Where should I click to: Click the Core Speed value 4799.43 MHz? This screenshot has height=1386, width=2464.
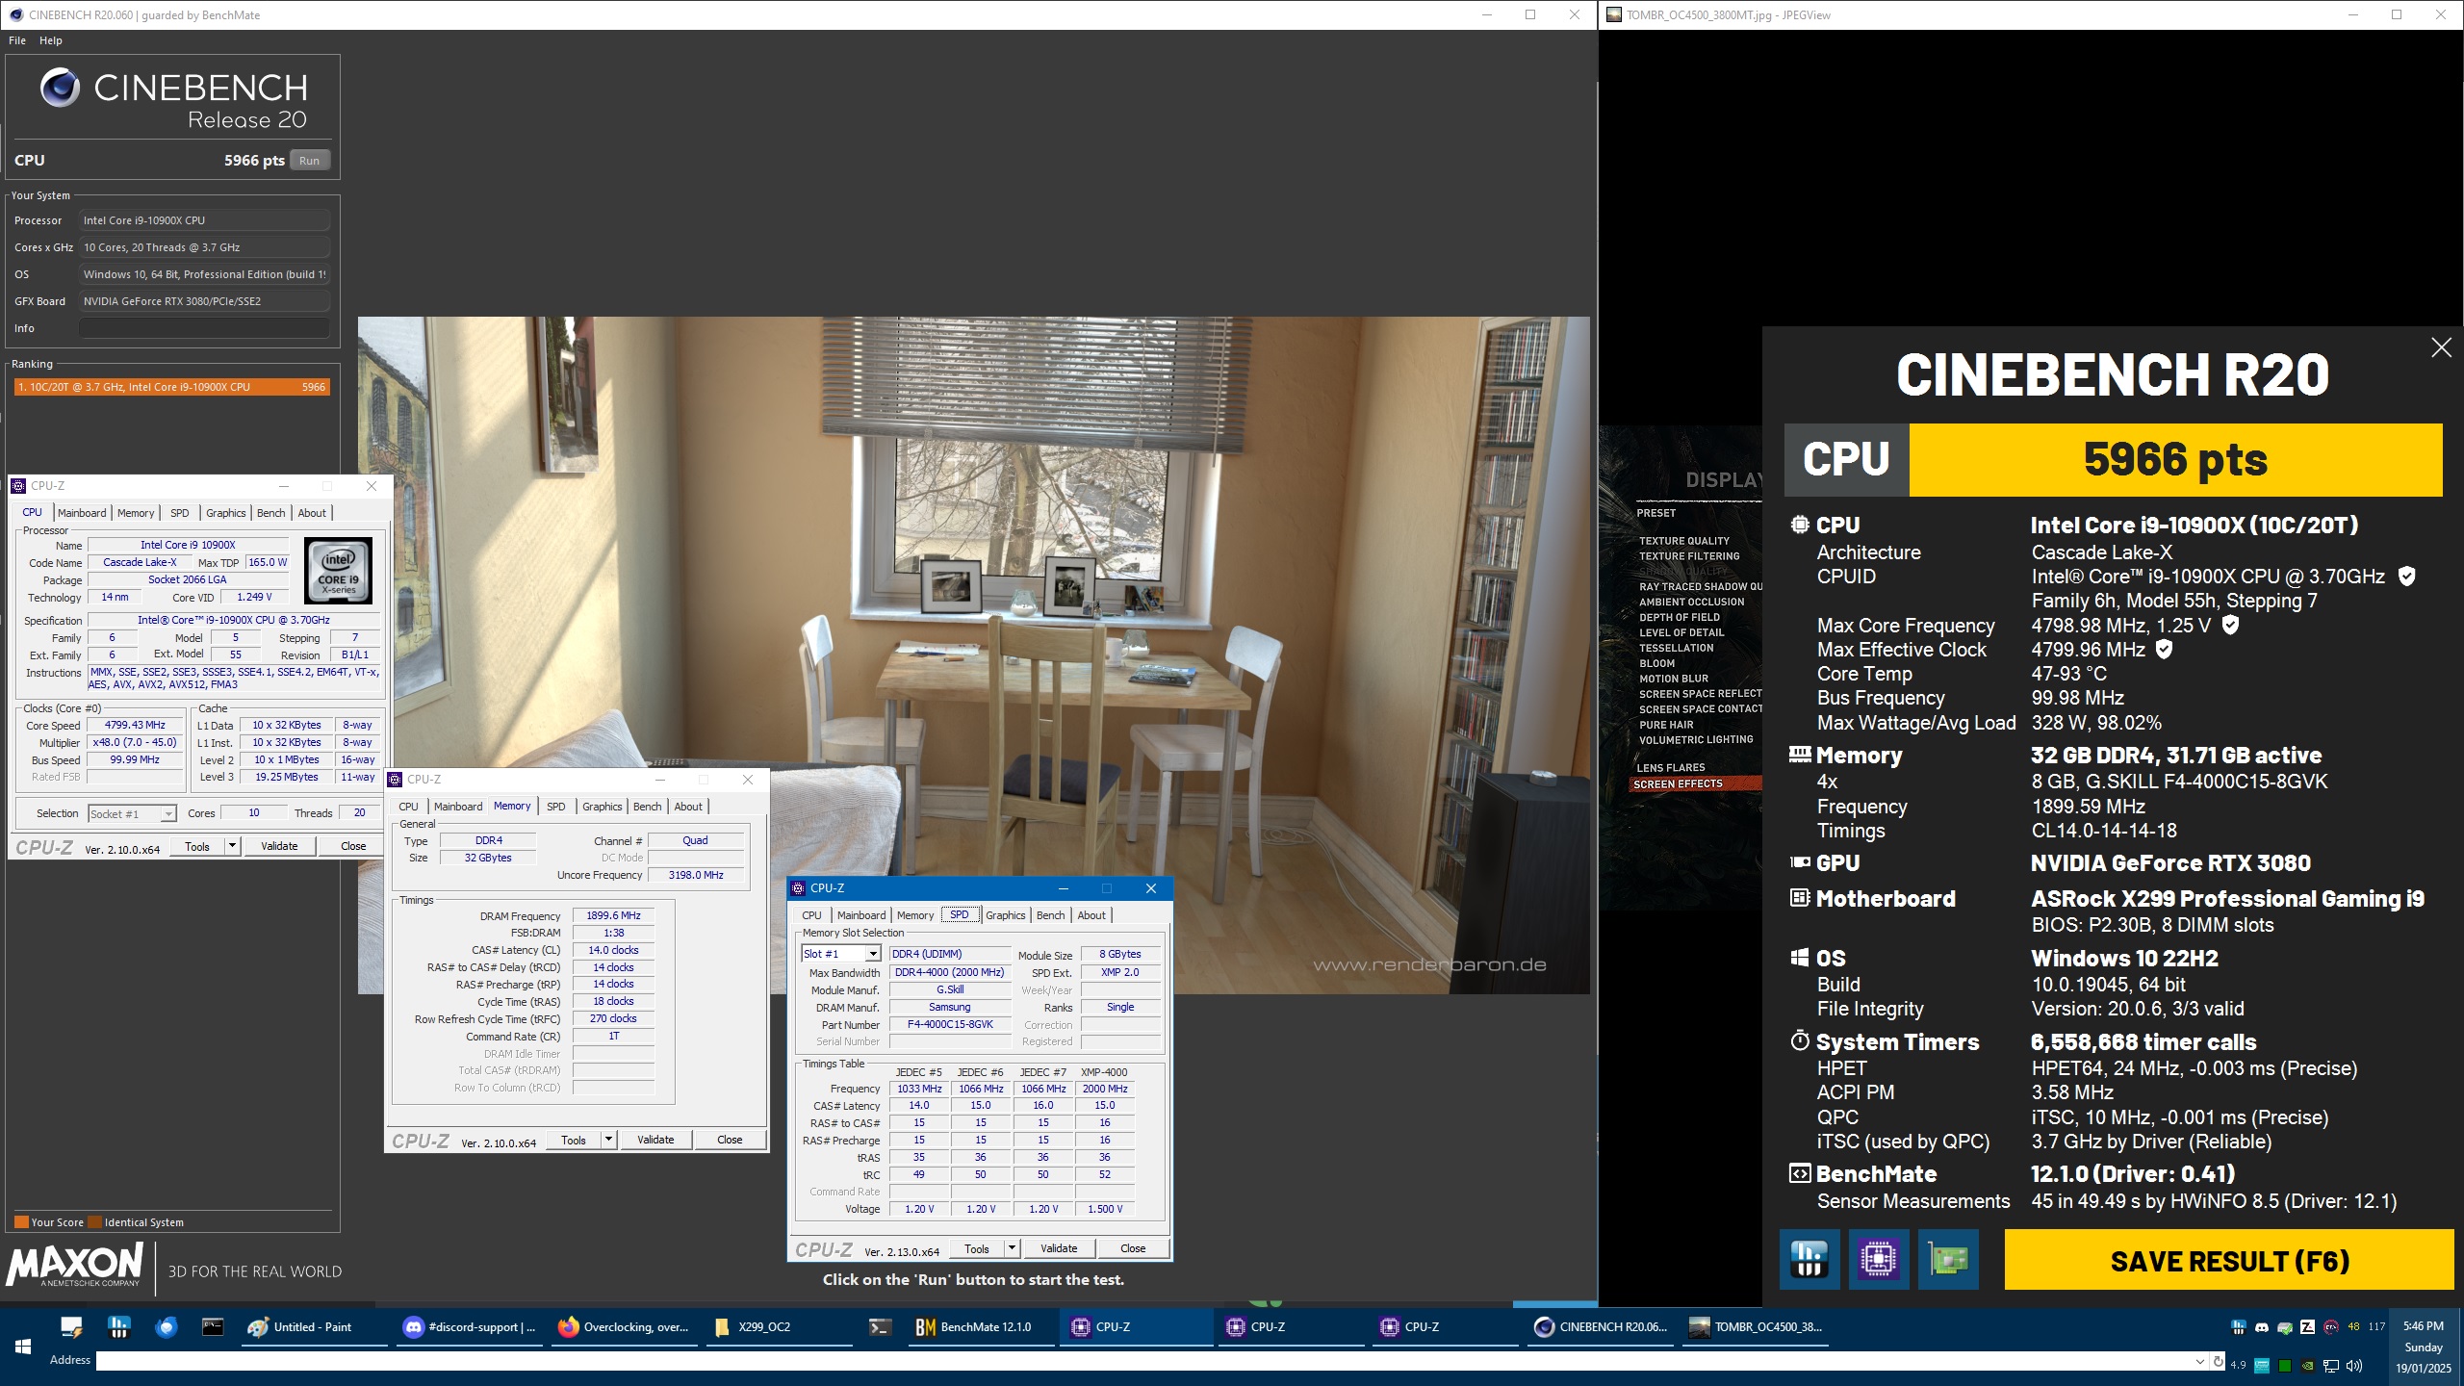pyautogui.click(x=135, y=726)
